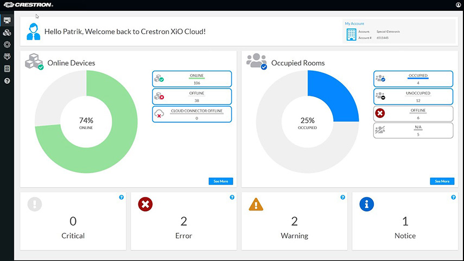Toggle the N/A 5 rooms filter
This screenshot has height=261, width=464.
point(413,130)
